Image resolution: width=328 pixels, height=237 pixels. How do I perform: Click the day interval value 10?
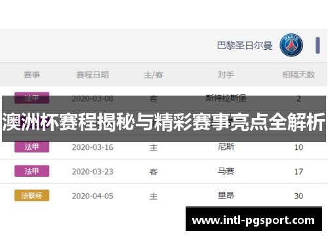[298, 147]
